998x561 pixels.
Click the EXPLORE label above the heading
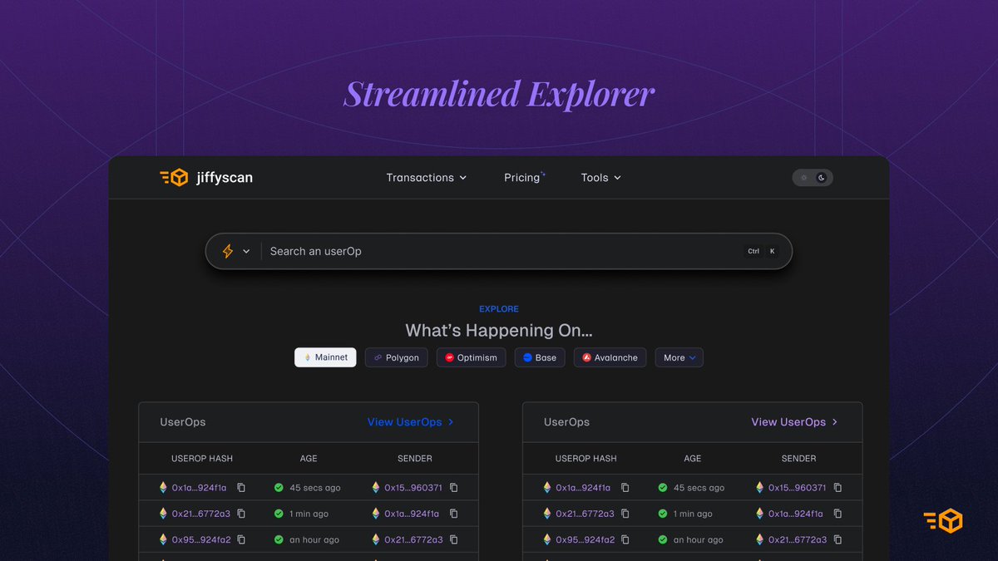499,309
